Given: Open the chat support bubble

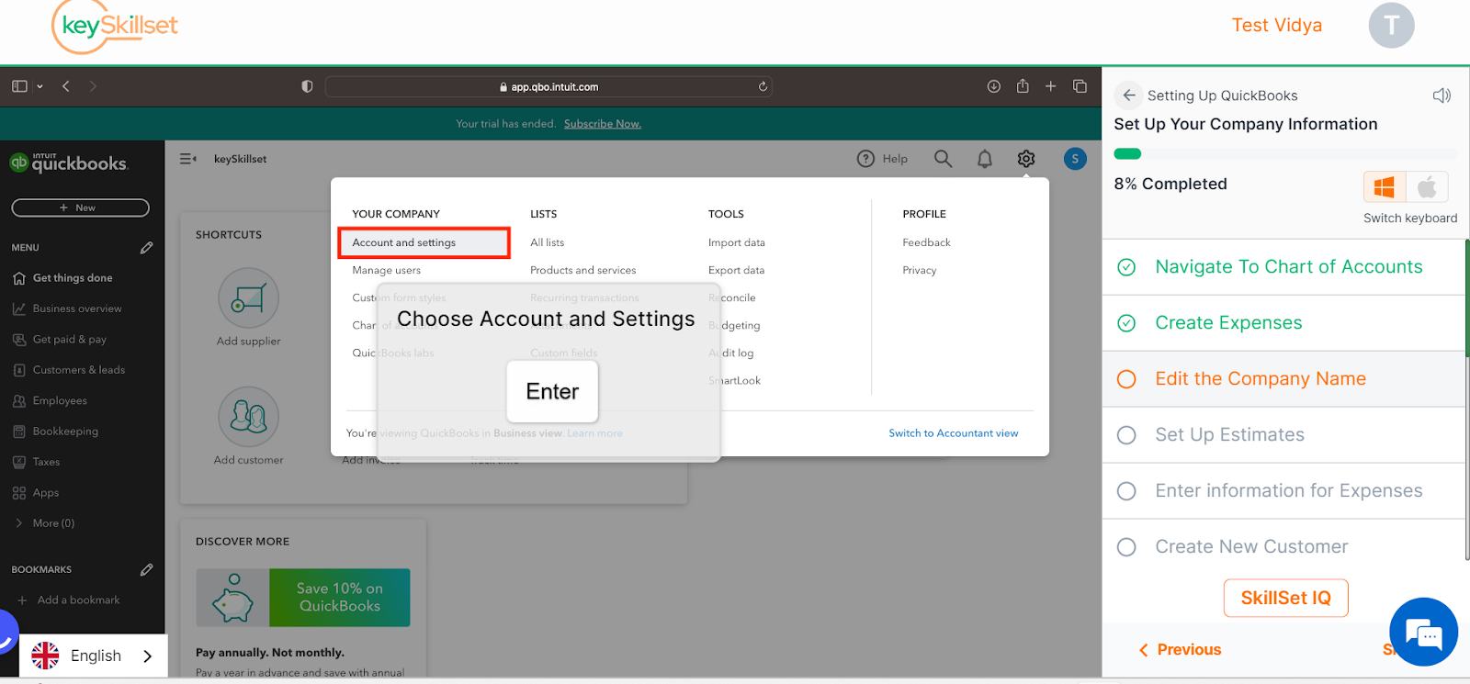Looking at the screenshot, I should point(1423,633).
